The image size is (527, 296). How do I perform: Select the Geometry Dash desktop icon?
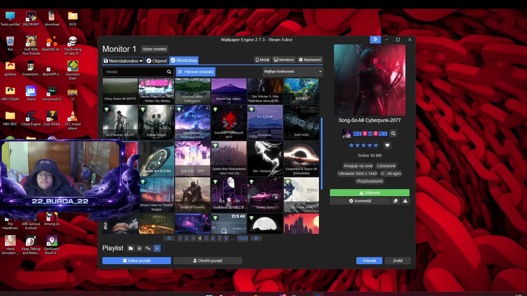(72, 70)
